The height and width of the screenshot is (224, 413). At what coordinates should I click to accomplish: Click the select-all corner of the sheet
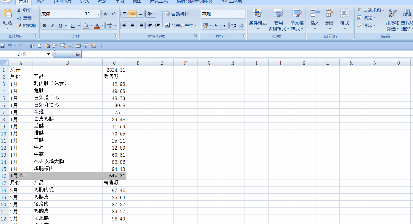(4, 63)
